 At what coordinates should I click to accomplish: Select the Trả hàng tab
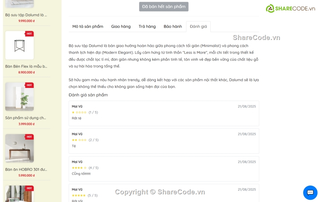tap(147, 27)
